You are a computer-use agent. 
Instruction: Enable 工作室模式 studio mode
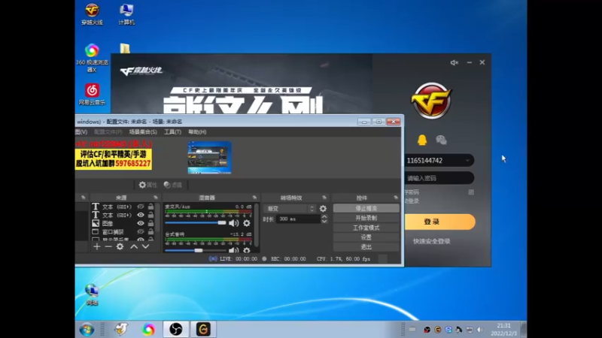click(366, 228)
